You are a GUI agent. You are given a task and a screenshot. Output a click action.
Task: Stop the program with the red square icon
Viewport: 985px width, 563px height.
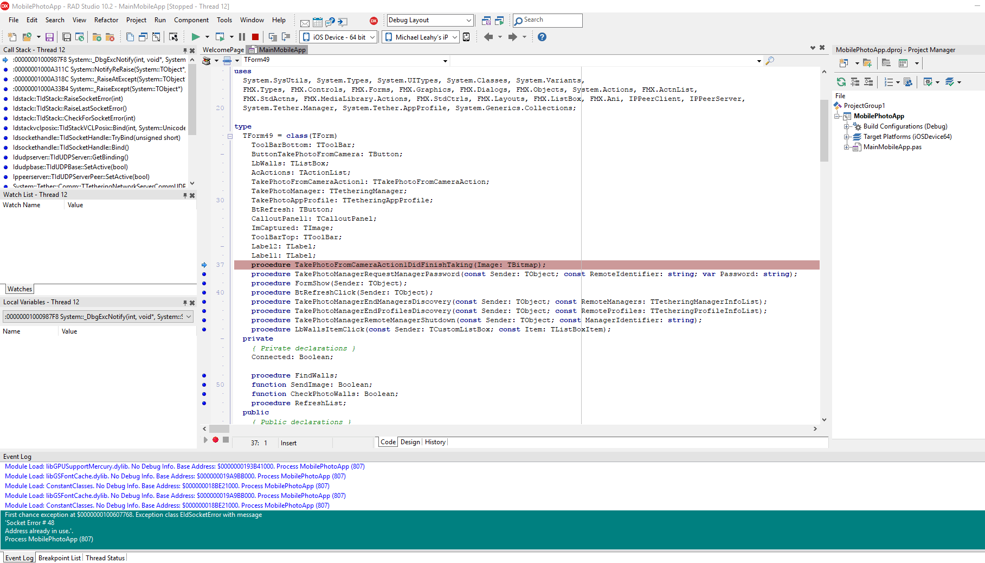pos(255,37)
